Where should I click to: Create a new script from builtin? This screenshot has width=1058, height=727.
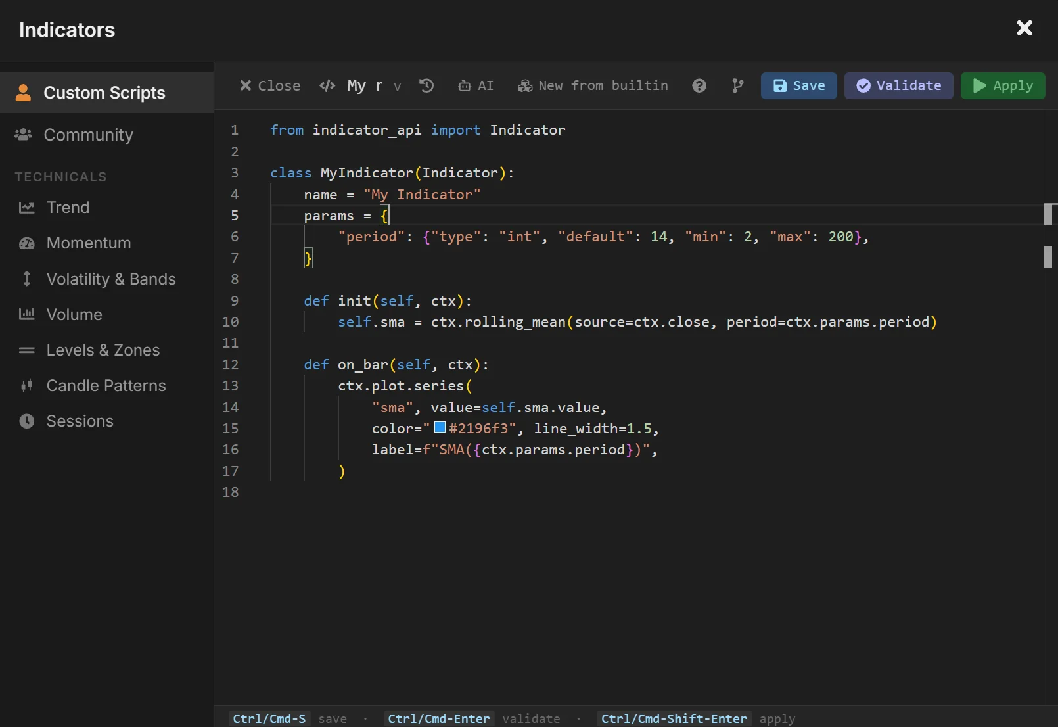click(x=593, y=85)
